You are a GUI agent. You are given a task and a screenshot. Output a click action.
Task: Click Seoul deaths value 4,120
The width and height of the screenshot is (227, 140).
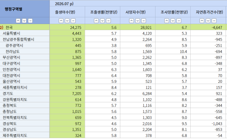pos(147,33)
